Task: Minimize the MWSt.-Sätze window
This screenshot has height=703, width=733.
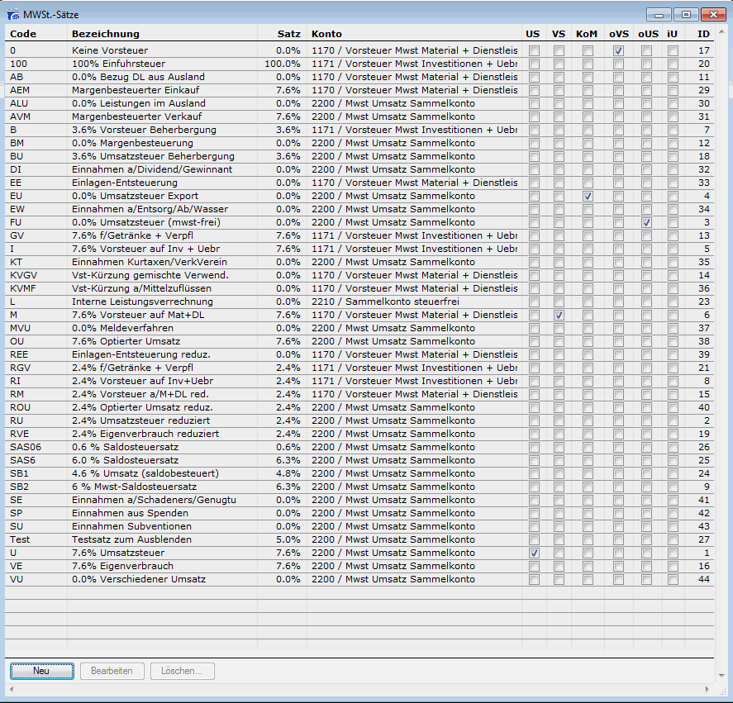Action: 659,14
